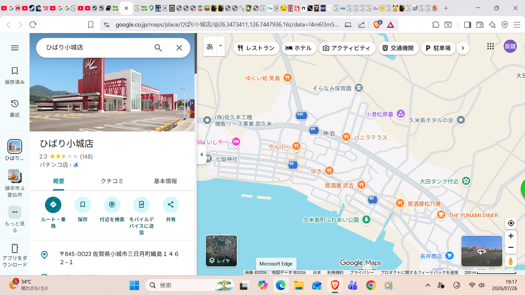Open Google Chrome from the taskbar
Screen dimensions: 525x295
pyautogui.click(x=371, y=285)
